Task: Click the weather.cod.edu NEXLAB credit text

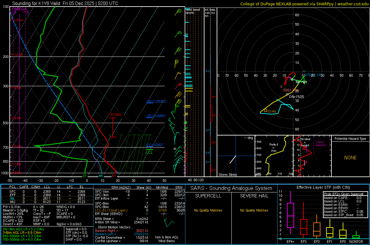Action: 304,4
